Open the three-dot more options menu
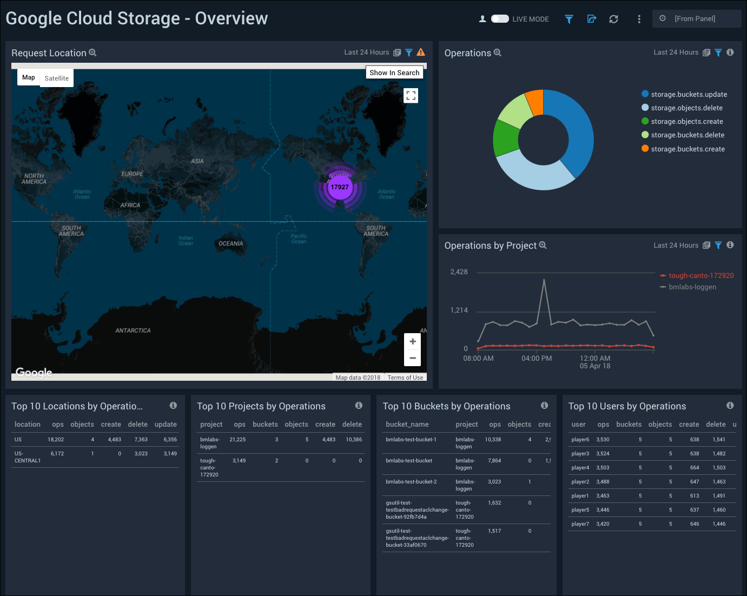 639,19
